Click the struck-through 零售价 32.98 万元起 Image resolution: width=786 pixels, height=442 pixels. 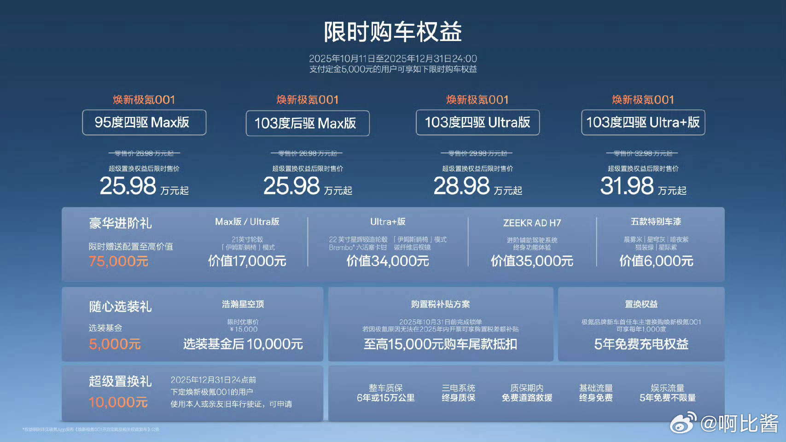coord(643,153)
